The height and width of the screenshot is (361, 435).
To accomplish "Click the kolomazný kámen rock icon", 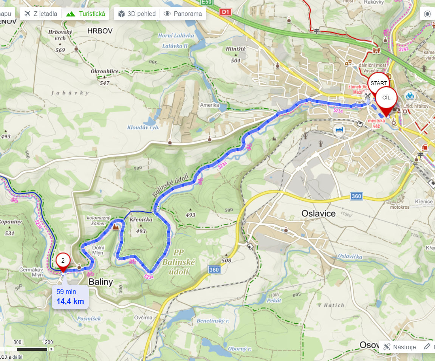I will (x=116, y=227).
